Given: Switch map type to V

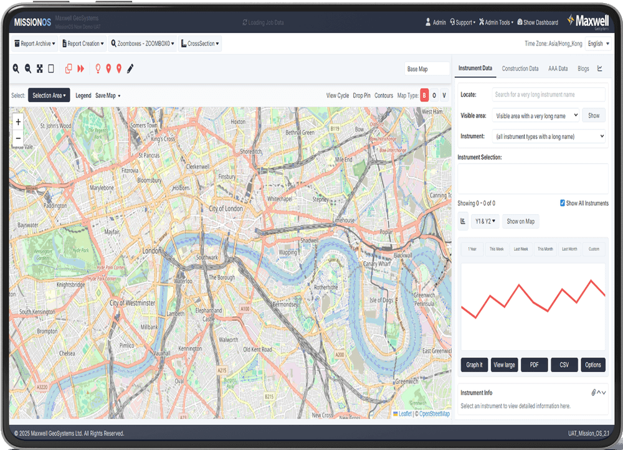Looking at the screenshot, I should point(444,95).
